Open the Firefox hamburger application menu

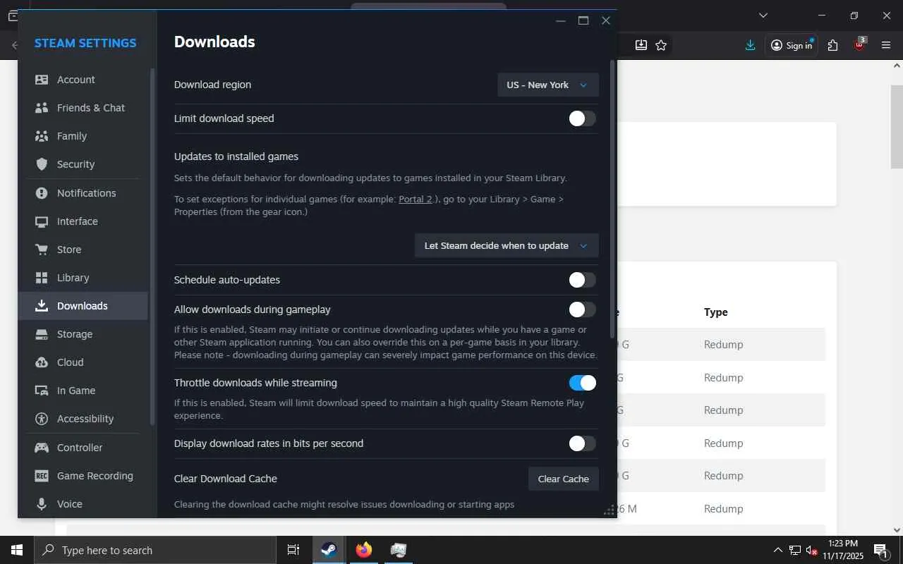tap(886, 45)
